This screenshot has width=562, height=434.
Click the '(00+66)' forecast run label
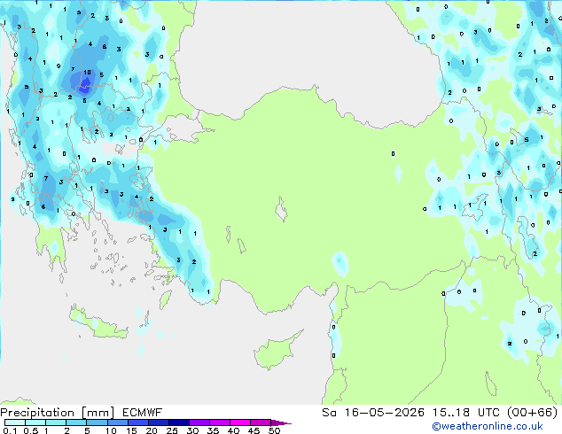tap(533, 413)
